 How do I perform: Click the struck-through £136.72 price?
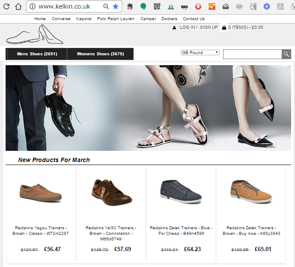point(100,250)
